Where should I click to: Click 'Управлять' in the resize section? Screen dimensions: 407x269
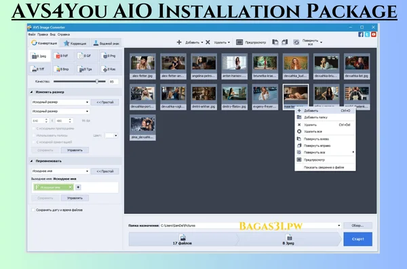(75, 150)
